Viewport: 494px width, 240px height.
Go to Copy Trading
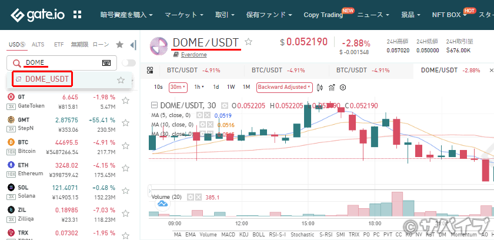pyautogui.click(x=323, y=15)
